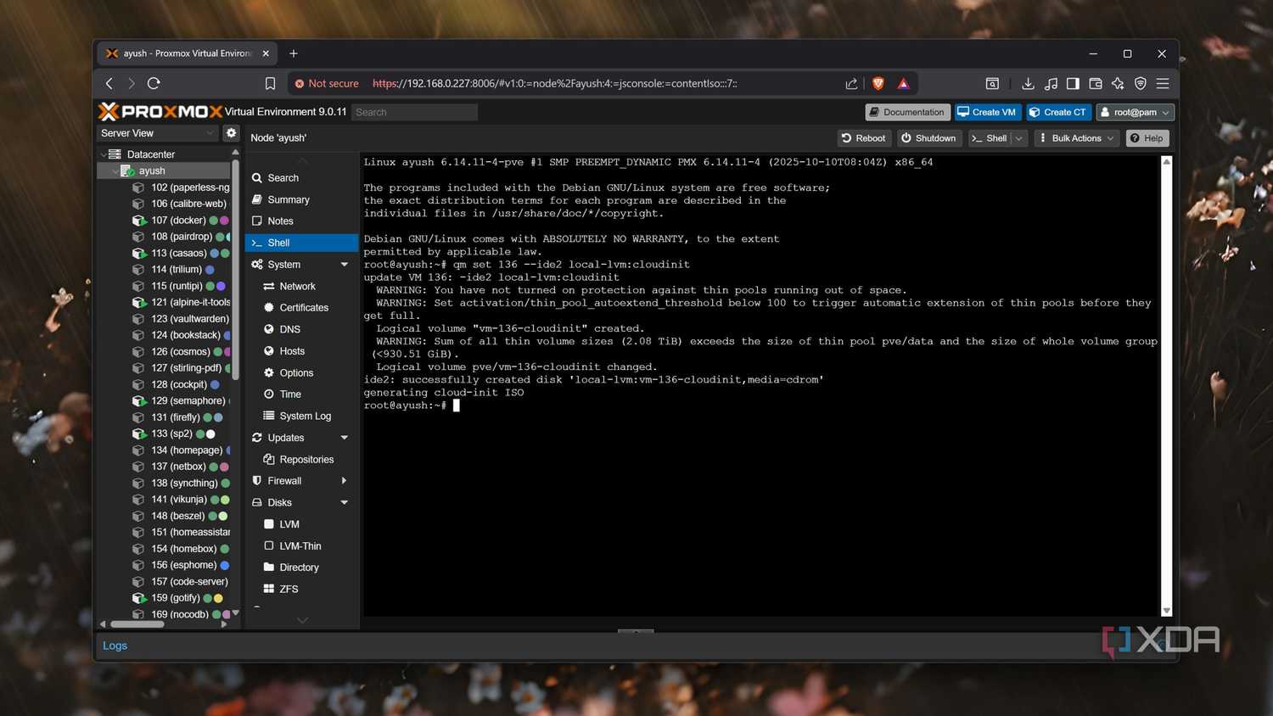Open the Leo AI sparkle icon
This screenshot has height=716, width=1273.
point(1118,83)
